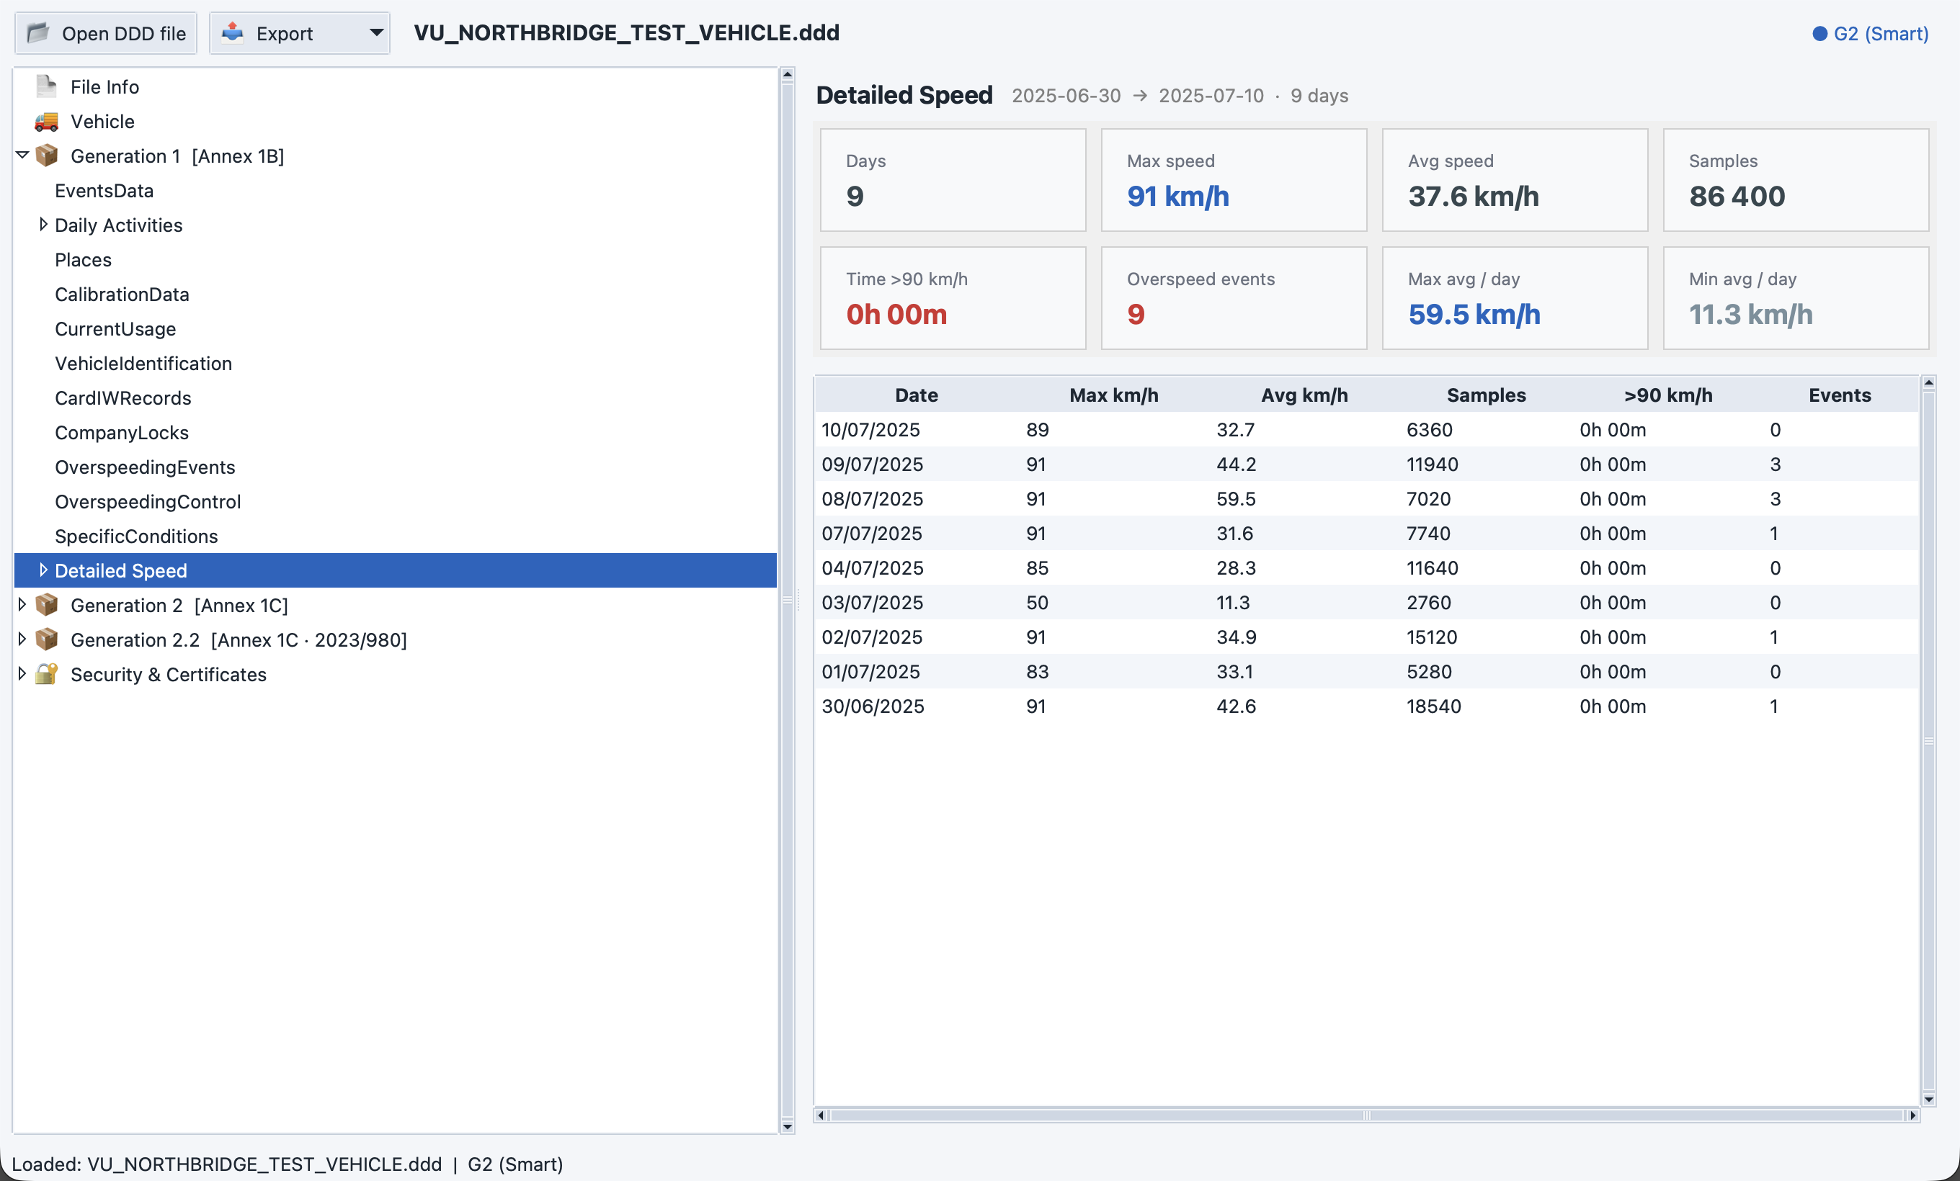Click the table vertical scroll up arrow
Image resolution: width=1960 pixels, height=1181 pixels.
point(1928,383)
